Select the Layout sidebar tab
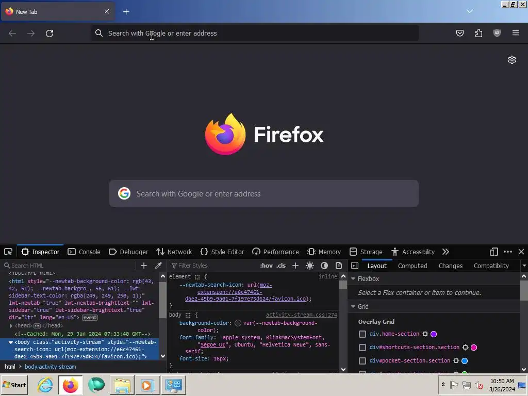Screen dimensions: 528x396 click(377, 266)
